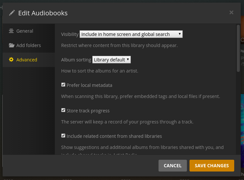This screenshot has width=244, height=180.
Task: Click the Add folders folder icon
Action: tap(11, 45)
